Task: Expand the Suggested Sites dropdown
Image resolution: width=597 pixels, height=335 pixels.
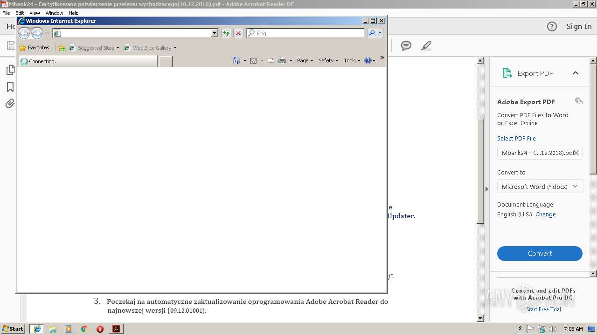Action: click(118, 48)
